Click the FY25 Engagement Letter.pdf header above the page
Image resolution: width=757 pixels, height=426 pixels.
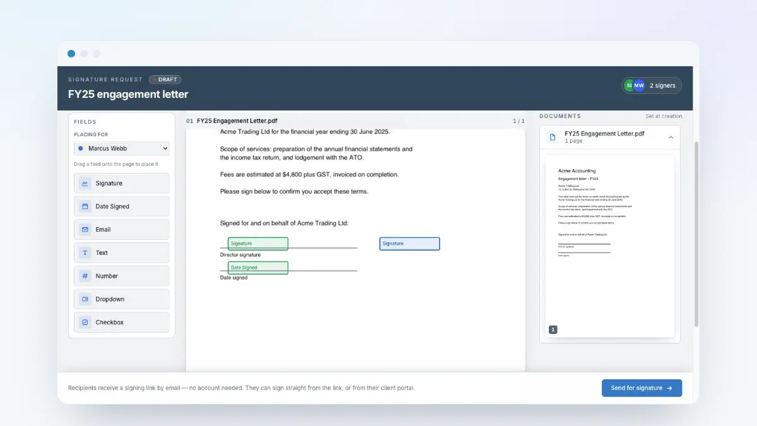click(237, 121)
